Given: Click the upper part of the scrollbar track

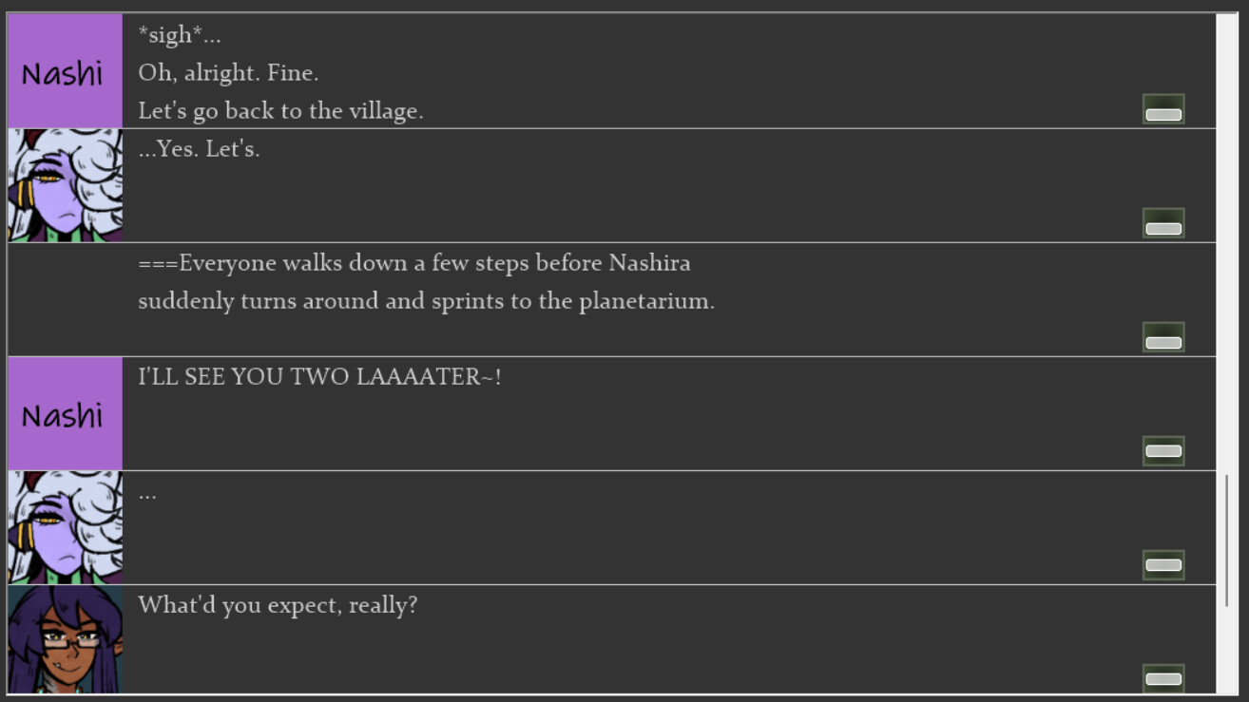Looking at the screenshot, I should click(1227, 190).
